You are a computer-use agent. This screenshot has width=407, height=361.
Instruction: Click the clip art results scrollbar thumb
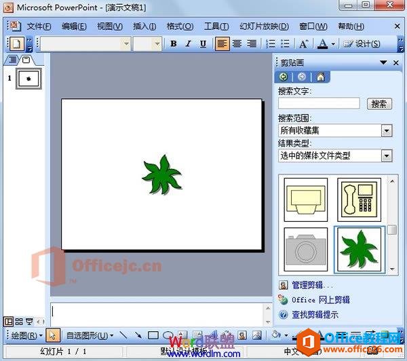[392, 229]
